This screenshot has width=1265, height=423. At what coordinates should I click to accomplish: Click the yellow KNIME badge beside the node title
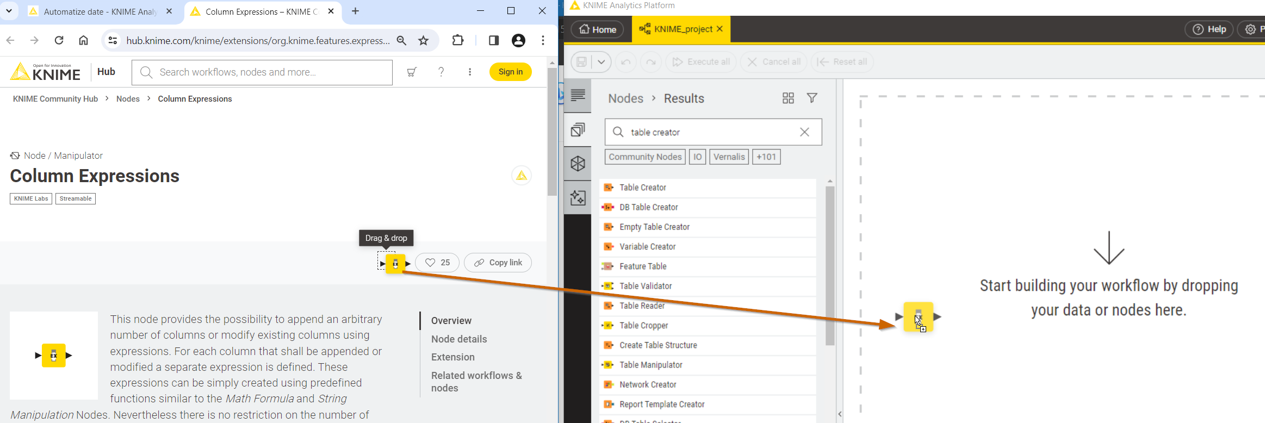point(522,176)
